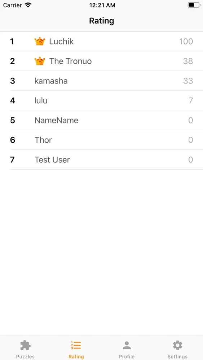Open the Profile person icon
The width and height of the screenshot is (203, 360).
click(x=127, y=345)
